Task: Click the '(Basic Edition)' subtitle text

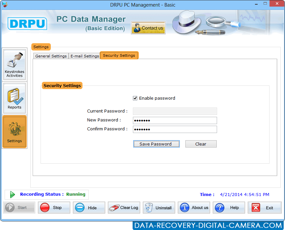Action: pyautogui.click(x=105, y=28)
